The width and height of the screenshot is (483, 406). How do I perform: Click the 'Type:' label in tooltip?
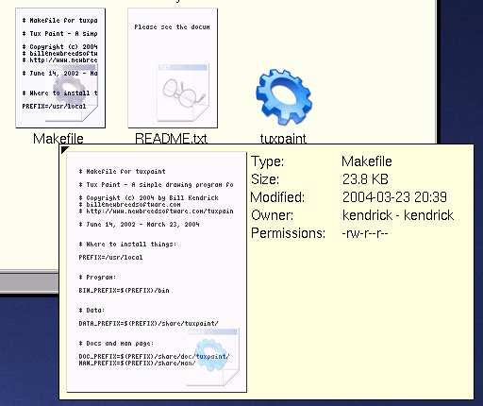pyautogui.click(x=267, y=161)
